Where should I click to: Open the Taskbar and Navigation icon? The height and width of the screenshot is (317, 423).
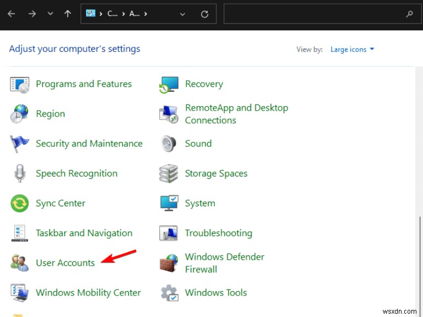[19, 233]
